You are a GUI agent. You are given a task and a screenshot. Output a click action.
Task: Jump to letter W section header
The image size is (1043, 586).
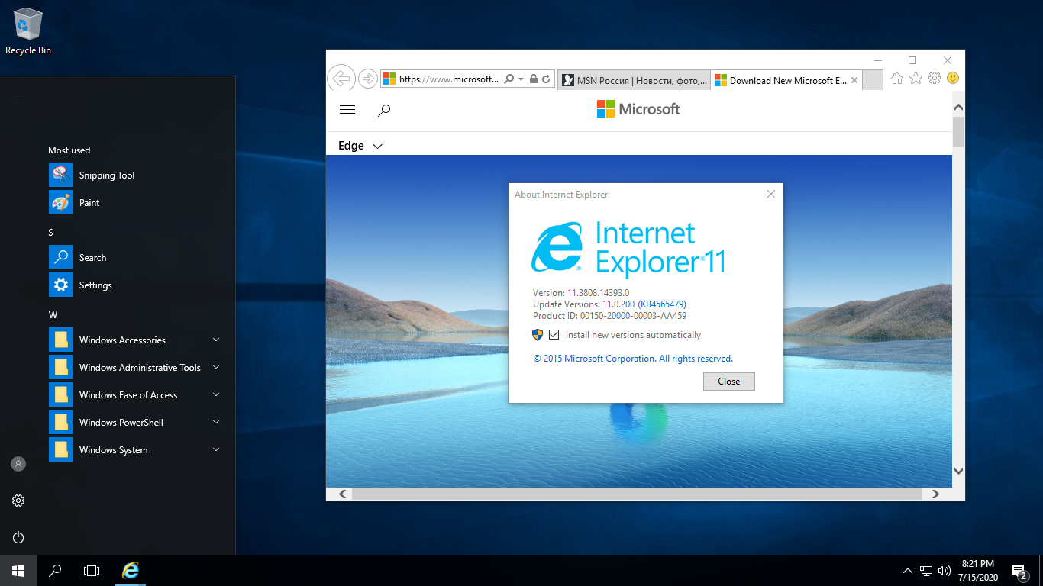click(53, 315)
